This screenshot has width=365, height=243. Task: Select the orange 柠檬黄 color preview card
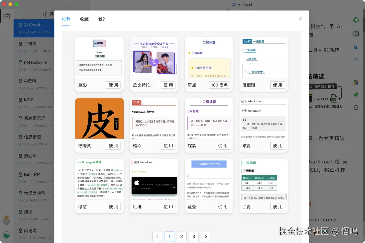[x=99, y=118]
